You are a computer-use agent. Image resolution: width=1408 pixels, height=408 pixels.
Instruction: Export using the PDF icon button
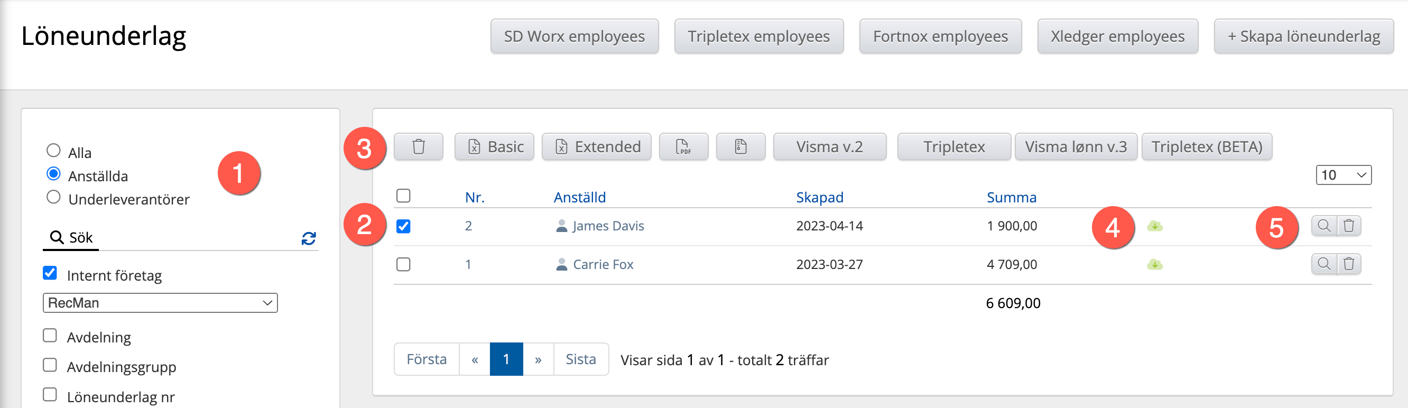(683, 146)
